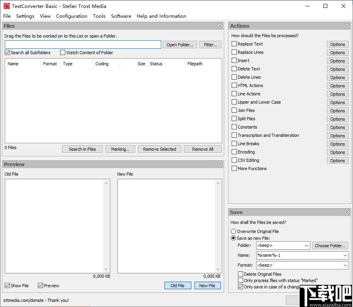Enable the HTML Actions checkbox

click(234, 85)
